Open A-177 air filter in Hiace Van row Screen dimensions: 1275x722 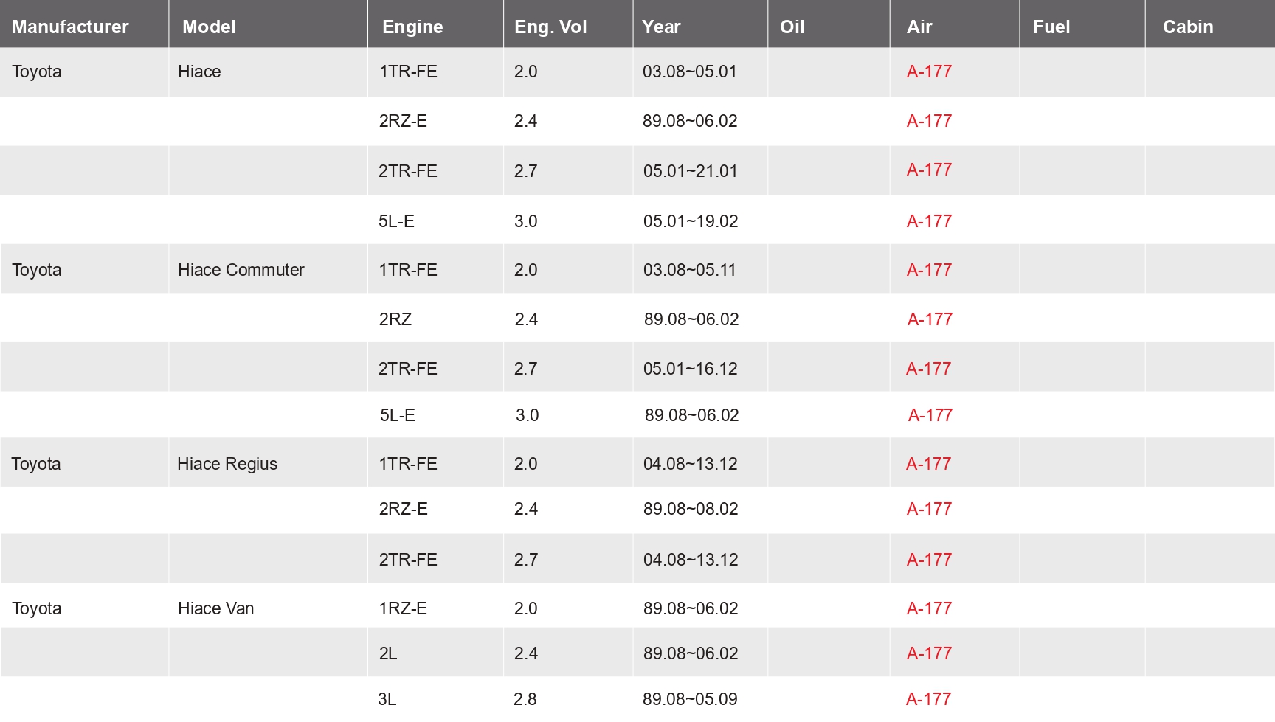929,608
